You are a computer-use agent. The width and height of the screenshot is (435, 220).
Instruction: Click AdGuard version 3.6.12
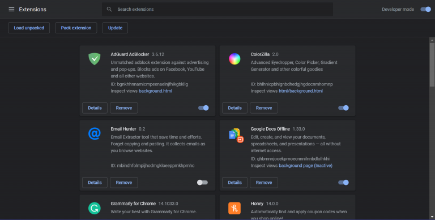point(158,54)
